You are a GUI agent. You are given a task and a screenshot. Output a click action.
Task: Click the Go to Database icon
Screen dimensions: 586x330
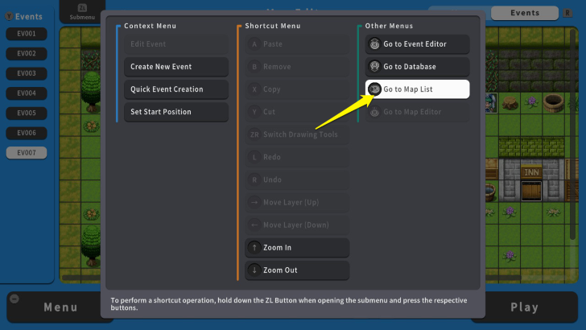pyautogui.click(x=374, y=67)
